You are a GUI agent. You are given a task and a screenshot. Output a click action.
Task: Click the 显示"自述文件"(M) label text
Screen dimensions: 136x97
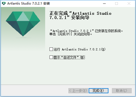tap(69, 57)
